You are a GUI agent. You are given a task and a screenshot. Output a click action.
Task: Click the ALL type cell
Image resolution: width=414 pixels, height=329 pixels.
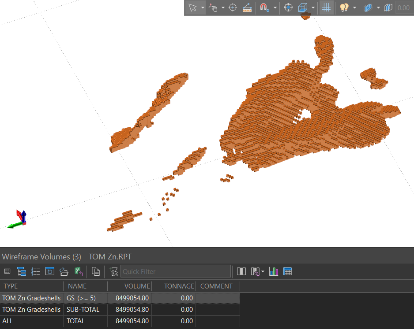point(32,321)
